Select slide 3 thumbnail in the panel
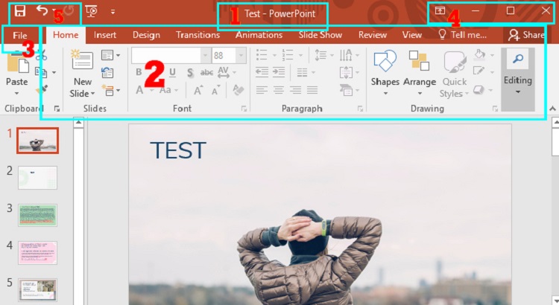Screen dimensions: 559x305 [x=38, y=215]
